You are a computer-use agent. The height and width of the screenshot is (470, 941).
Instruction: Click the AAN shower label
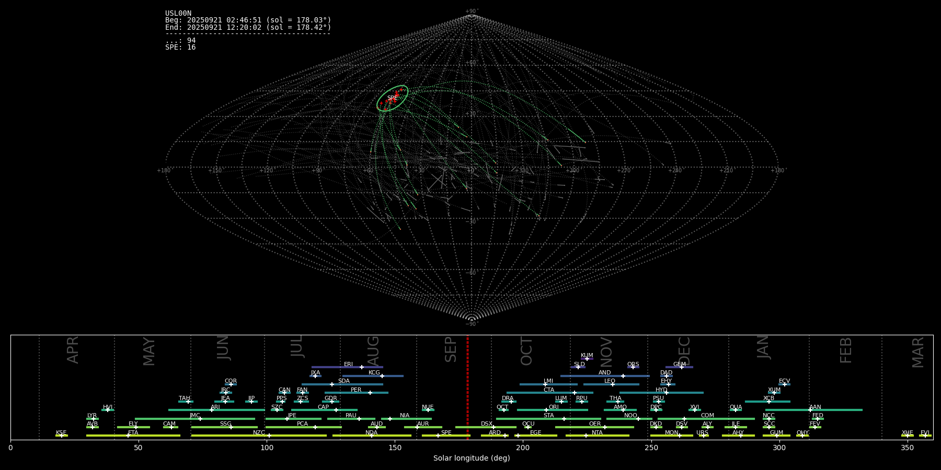(x=815, y=407)
